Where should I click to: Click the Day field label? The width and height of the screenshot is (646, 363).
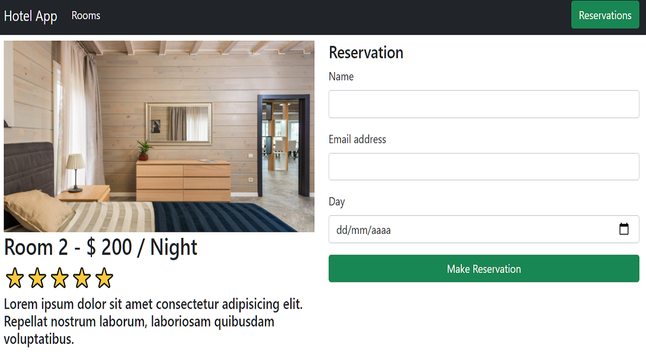point(337,202)
